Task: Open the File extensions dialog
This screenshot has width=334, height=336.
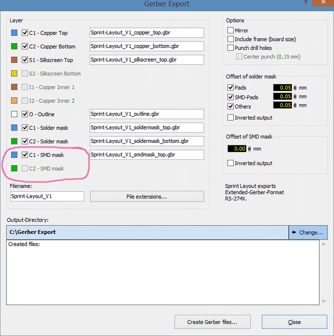Action: [x=147, y=196]
